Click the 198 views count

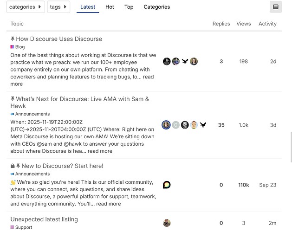[244, 61]
